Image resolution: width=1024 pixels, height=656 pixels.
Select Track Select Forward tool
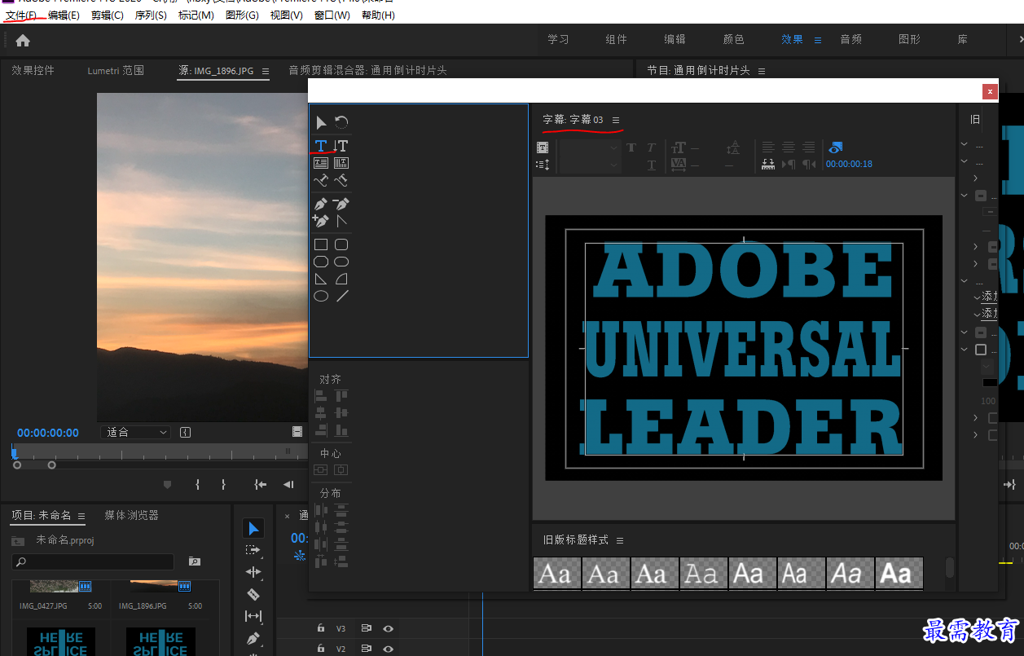tap(253, 550)
